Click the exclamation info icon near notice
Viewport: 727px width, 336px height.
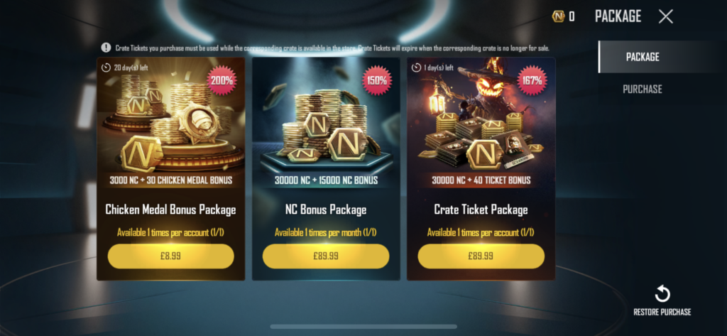[x=106, y=48]
